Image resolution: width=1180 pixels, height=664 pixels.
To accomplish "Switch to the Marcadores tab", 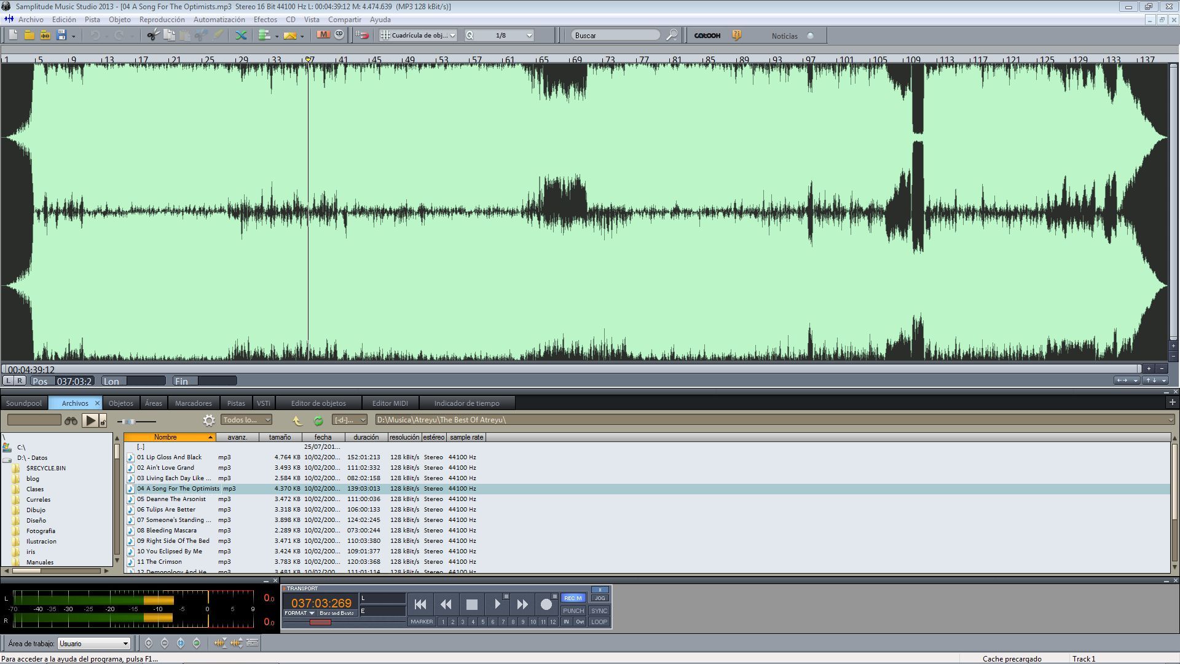I will [193, 403].
